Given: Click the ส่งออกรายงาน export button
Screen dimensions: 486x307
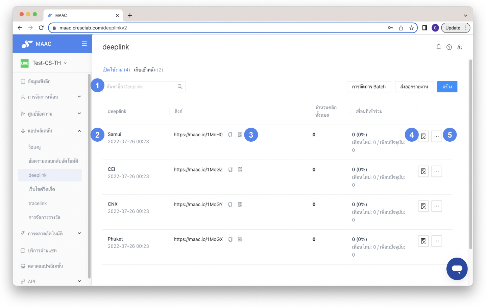Looking at the screenshot, I should pyautogui.click(x=414, y=87).
